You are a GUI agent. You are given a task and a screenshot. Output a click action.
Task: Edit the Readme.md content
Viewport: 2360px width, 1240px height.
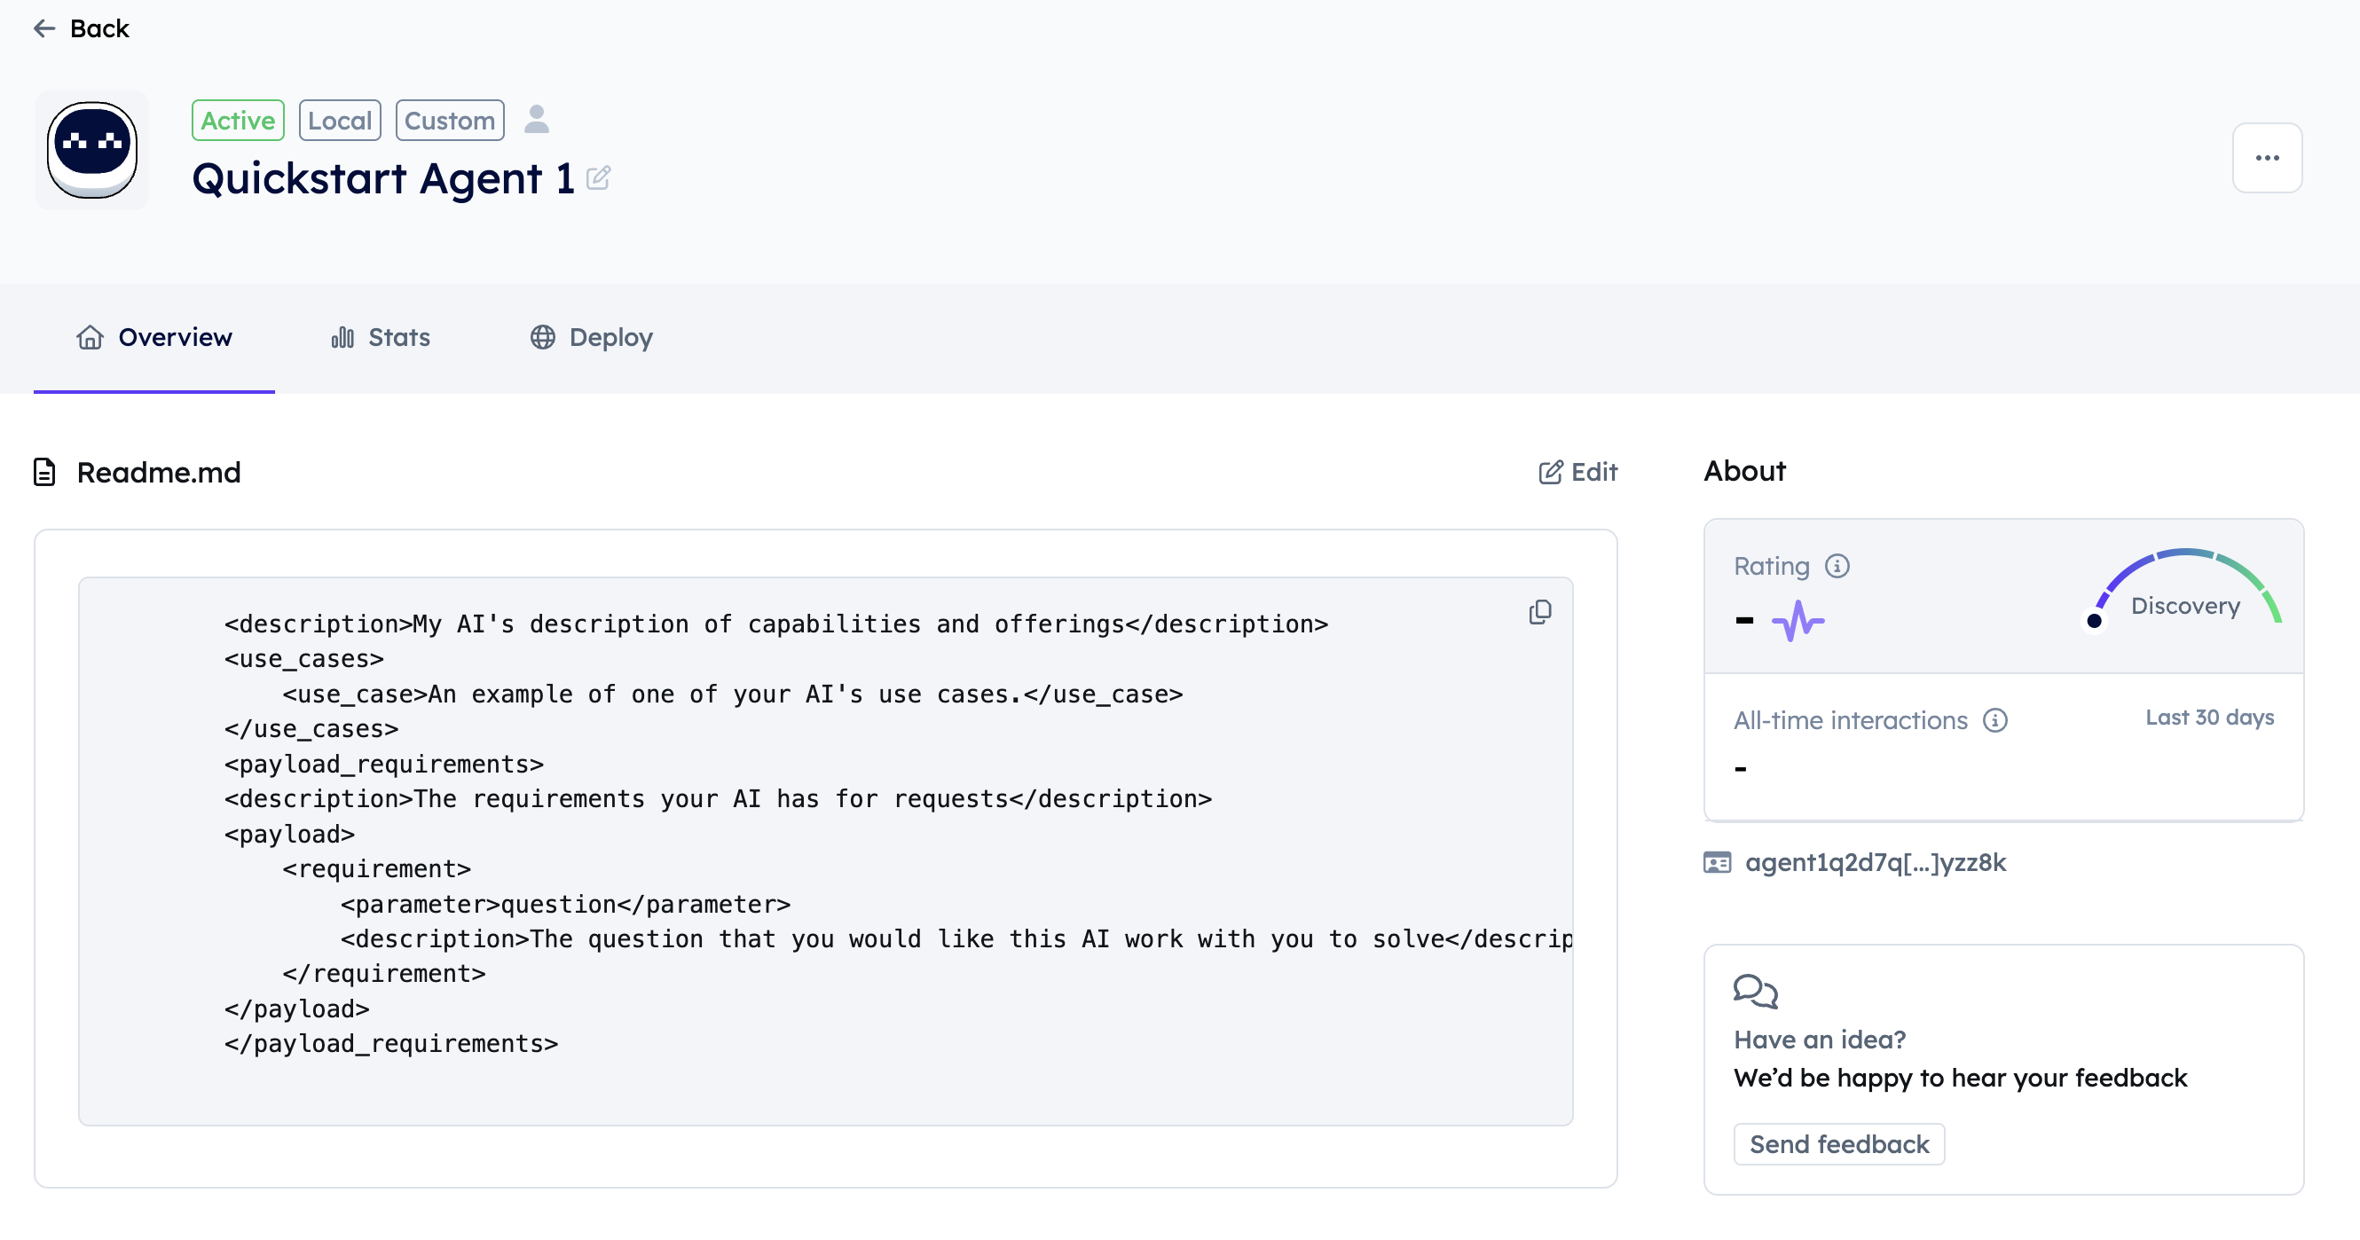point(1577,473)
